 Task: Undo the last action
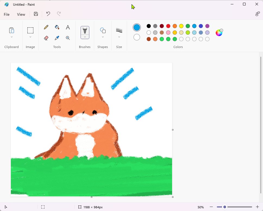(x=48, y=14)
